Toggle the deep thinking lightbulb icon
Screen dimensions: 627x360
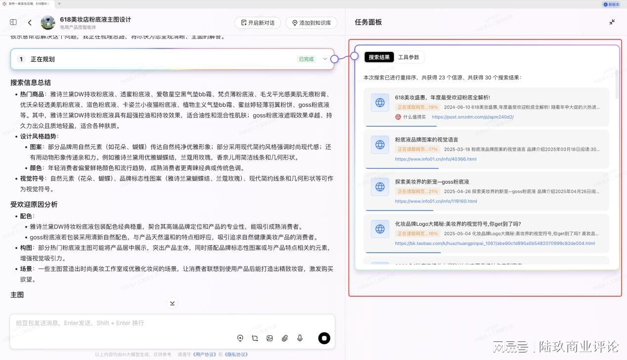(x=240, y=338)
